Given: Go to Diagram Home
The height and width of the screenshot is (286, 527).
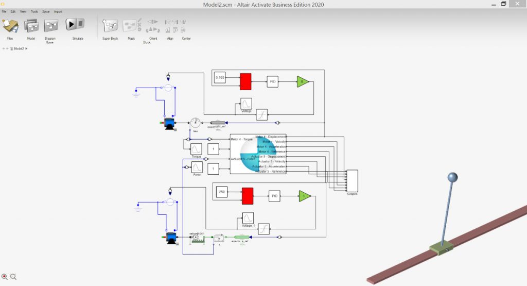Looking at the screenshot, I should (x=50, y=26).
